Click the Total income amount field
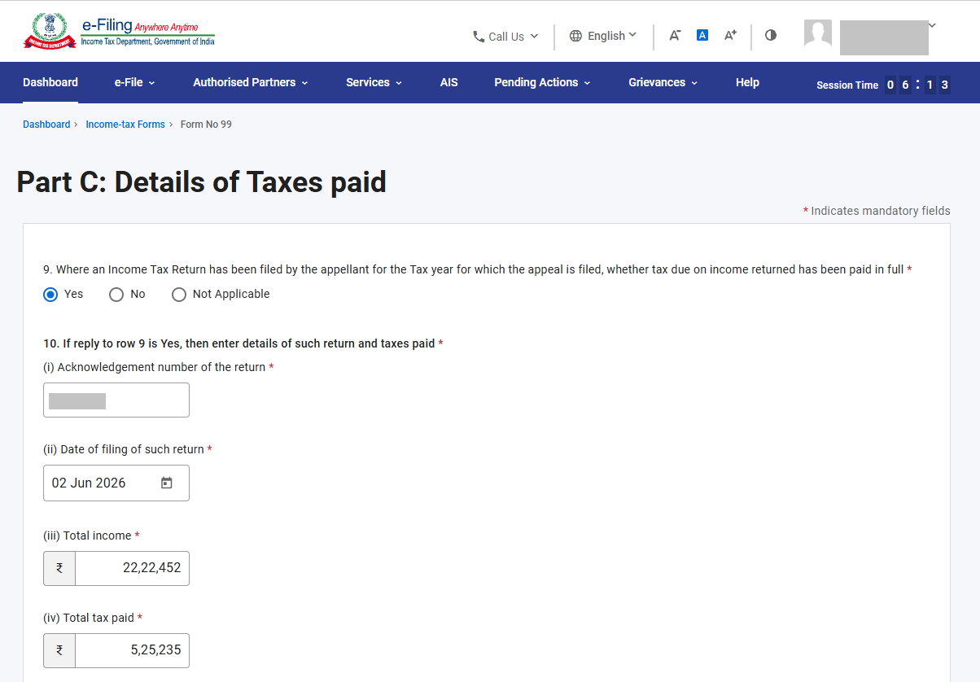This screenshot has height=682, width=980. (132, 568)
